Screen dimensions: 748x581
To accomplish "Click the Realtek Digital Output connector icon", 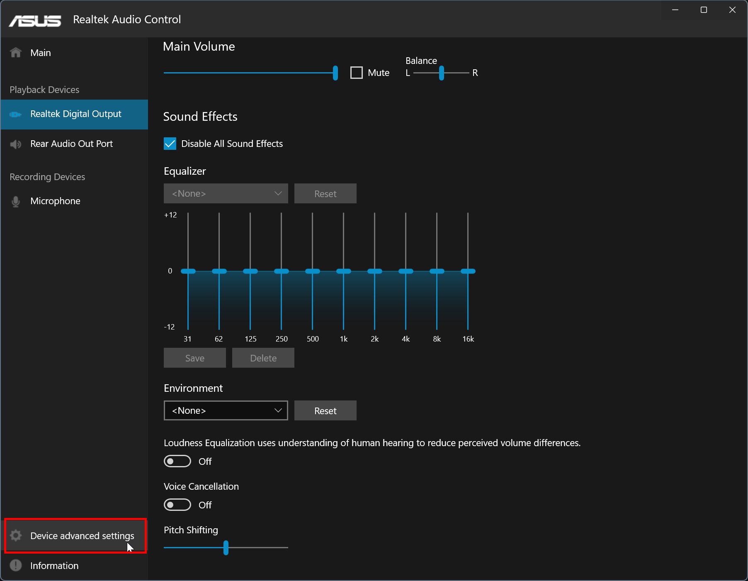I will click(x=16, y=114).
